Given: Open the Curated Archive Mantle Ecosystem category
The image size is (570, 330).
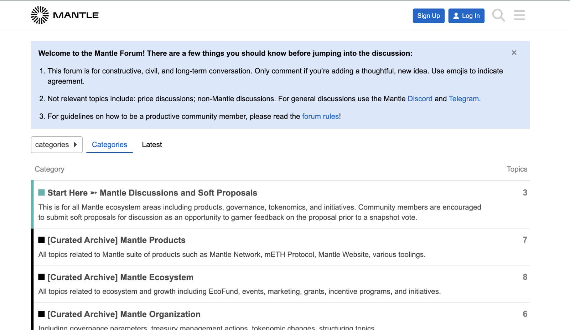Looking at the screenshot, I should pyautogui.click(x=120, y=277).
